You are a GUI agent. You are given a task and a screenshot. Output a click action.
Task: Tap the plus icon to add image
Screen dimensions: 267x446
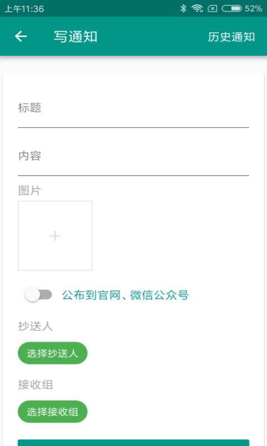click(55, 236)
